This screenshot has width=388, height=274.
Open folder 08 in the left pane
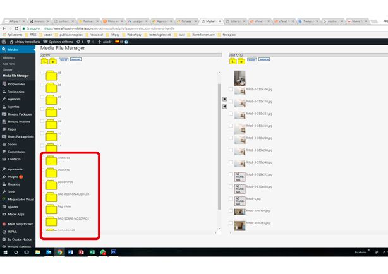click(51, 112)
